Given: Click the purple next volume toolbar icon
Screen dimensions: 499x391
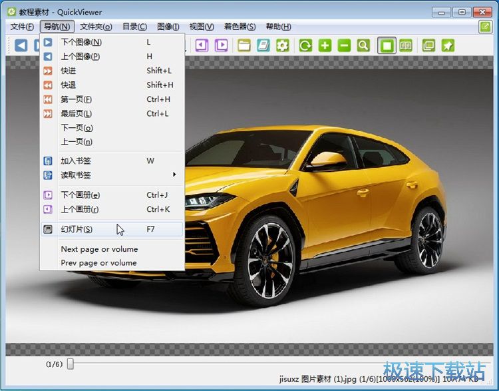Looking at the screenshot, I should click(x=222, y=45).
